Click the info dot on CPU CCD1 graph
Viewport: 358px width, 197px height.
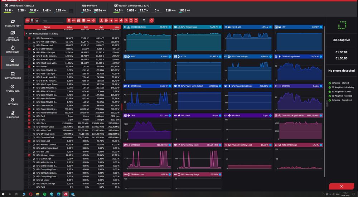(170, 27)
